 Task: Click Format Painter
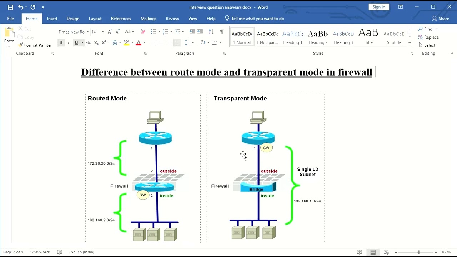click(x=35, y=45)
